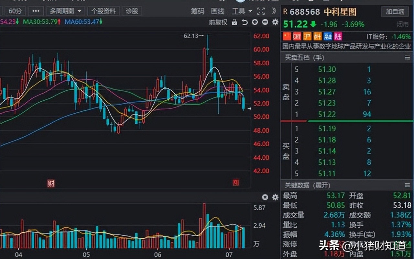Select the 画线 drawing tool
414x259 pixels.
click(217, 11)
